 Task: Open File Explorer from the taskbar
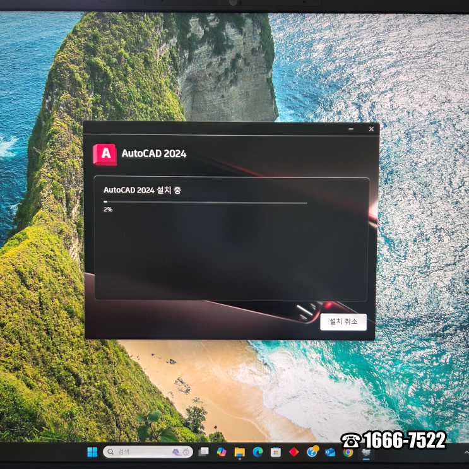click(240, 452)
